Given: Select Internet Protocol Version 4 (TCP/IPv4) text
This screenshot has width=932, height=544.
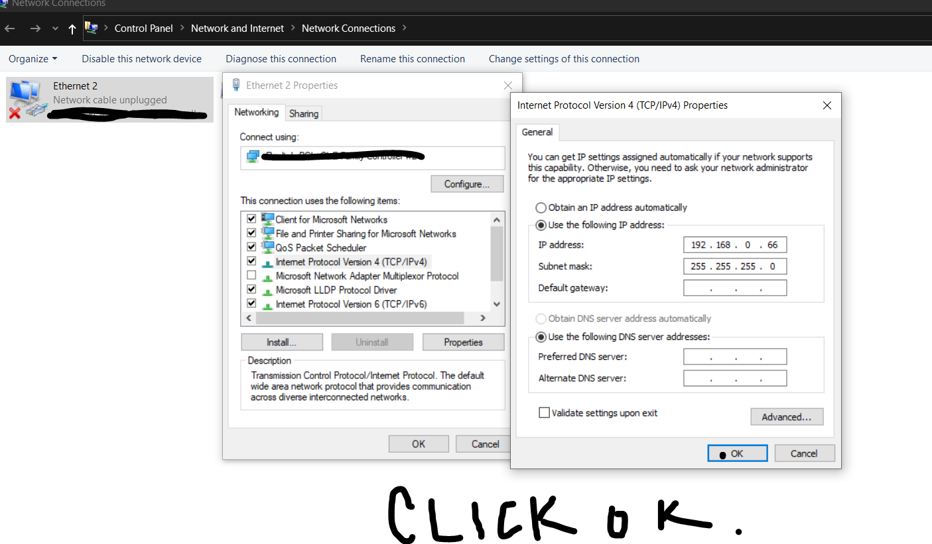Looking at the screenshot, I should point(351,262).
